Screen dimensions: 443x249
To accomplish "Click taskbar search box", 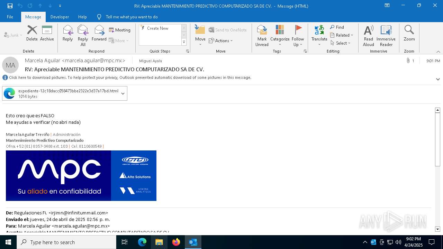I will (66, 242).
